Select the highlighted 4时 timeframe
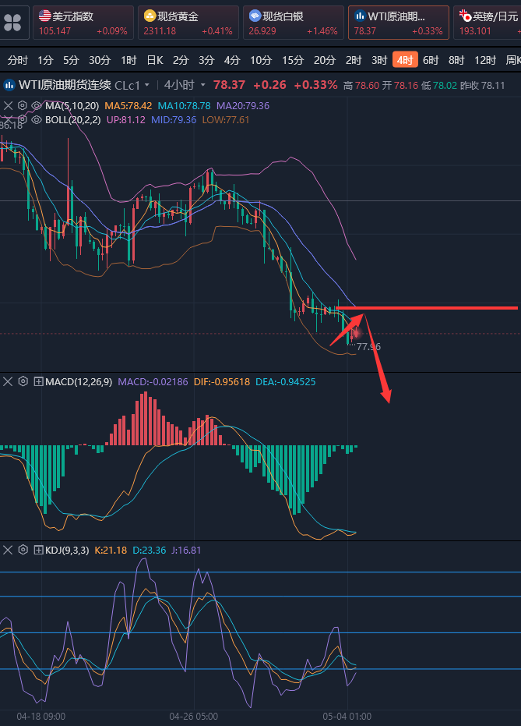Image resolution: width=521 pixels, height=726 pixels. tap(405, 60)
